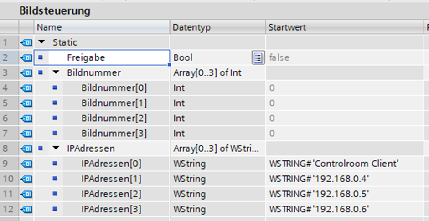Collapse the Static section
Image resolution: width=429 pixels, height=221 pixels.
coord(42,42)
